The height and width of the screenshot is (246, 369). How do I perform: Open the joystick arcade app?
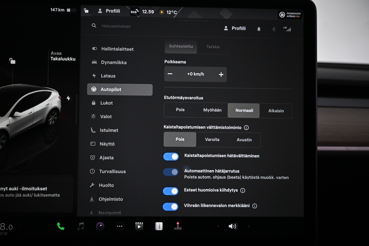(178, 226)
